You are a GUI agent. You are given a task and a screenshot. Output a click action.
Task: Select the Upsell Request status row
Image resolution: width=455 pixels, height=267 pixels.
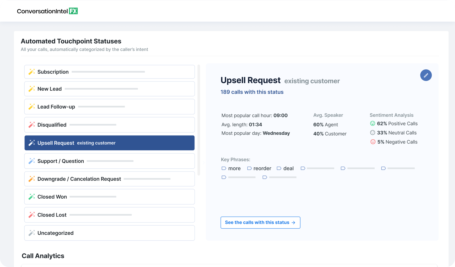[109, 143]
